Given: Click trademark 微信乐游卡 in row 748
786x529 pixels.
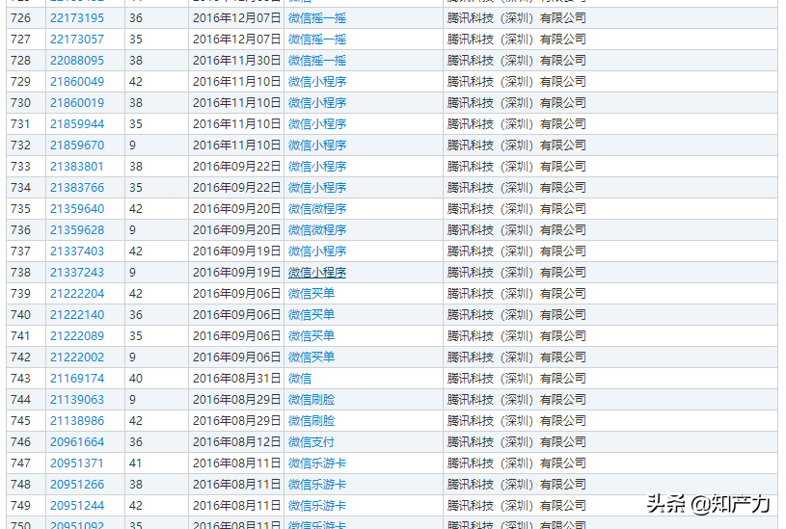Looking at the screenshot, I should [x=316, y=485].
